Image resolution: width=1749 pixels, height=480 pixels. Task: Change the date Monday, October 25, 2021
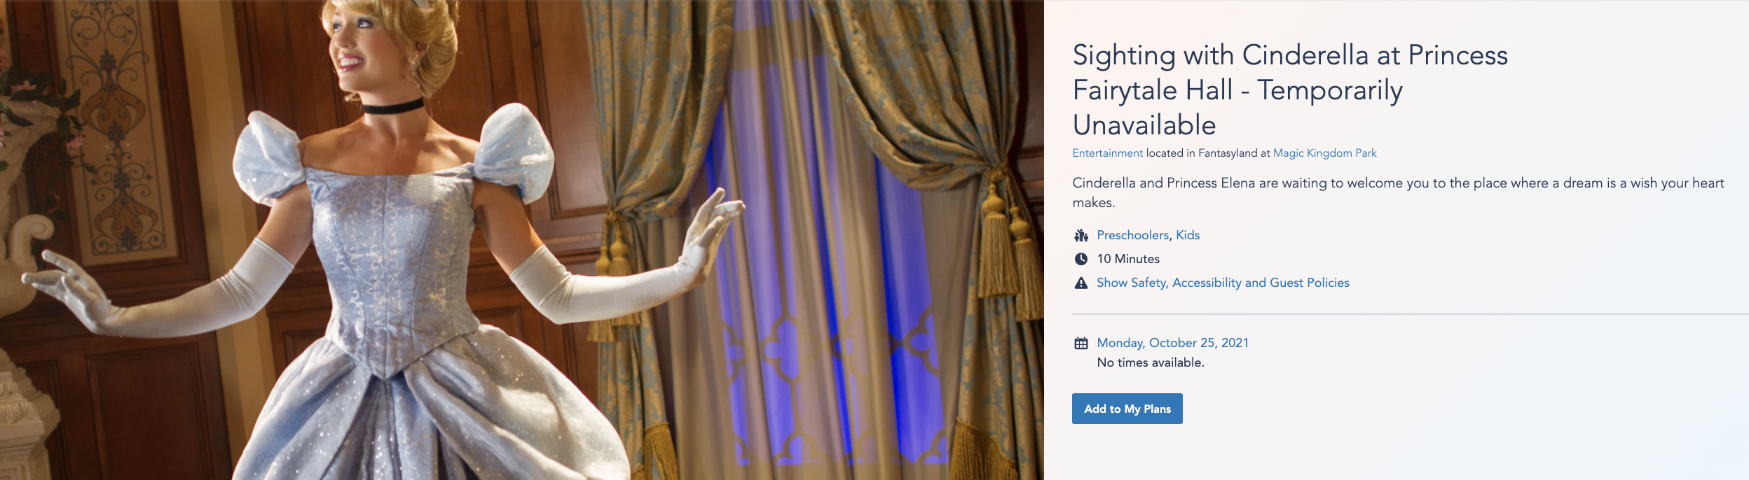[1172, 343]
